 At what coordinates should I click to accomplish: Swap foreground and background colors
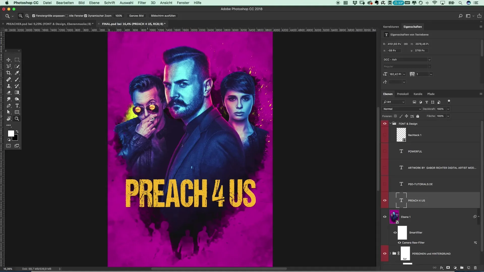(x=17, y=131)
